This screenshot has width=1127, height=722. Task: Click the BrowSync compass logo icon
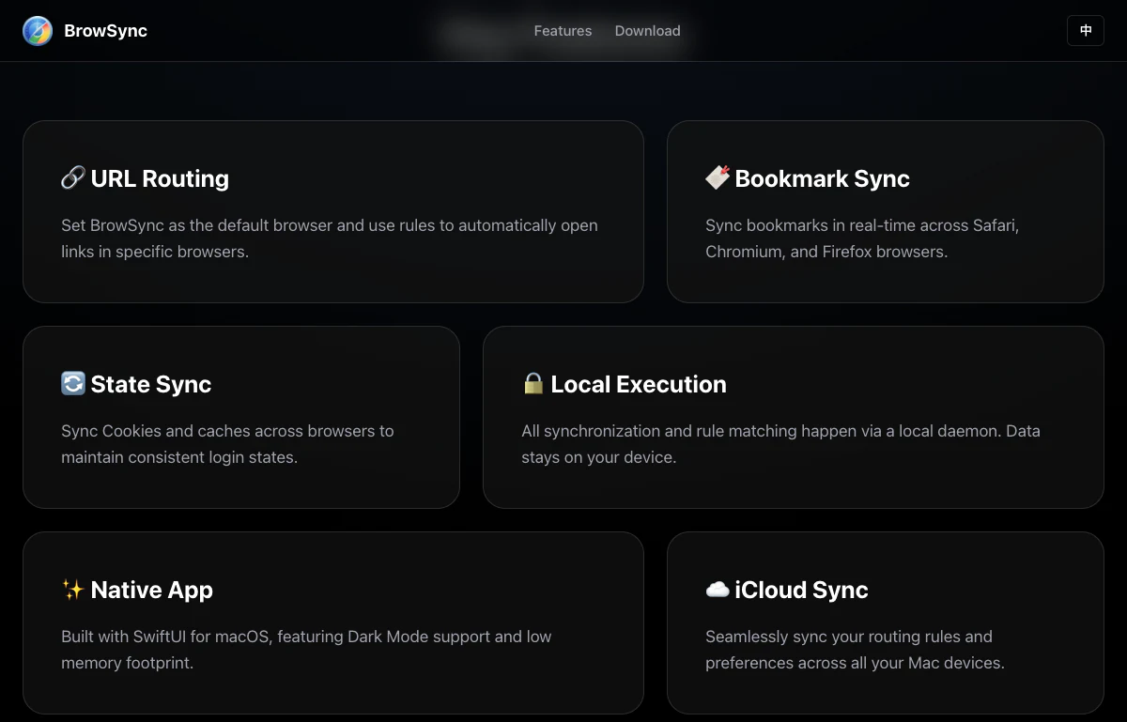coord(38,31)
